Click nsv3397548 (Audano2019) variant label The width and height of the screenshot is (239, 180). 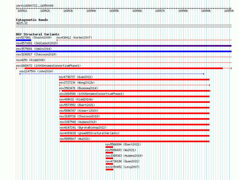(x=78, y=122)
